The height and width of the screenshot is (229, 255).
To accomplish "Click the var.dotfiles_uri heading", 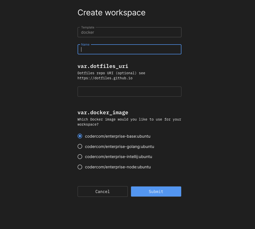I will (x=103, y=66).
